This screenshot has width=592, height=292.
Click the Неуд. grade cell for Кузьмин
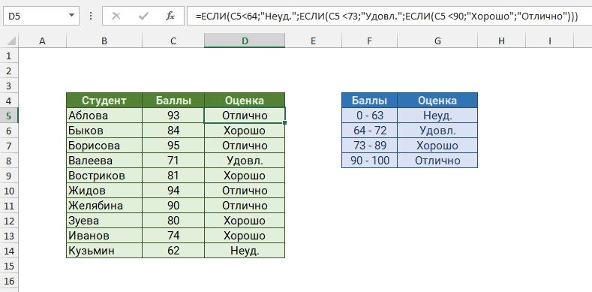click(245, 251)
